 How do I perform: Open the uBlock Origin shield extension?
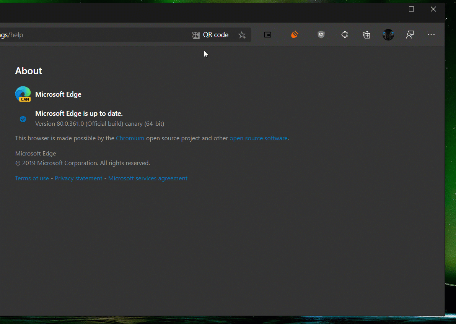pyautogui.click(x=321, y=35)
